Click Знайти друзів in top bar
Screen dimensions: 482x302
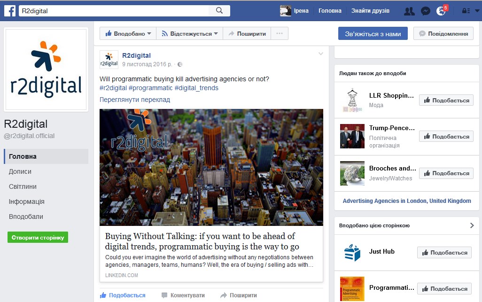[370, 11]
